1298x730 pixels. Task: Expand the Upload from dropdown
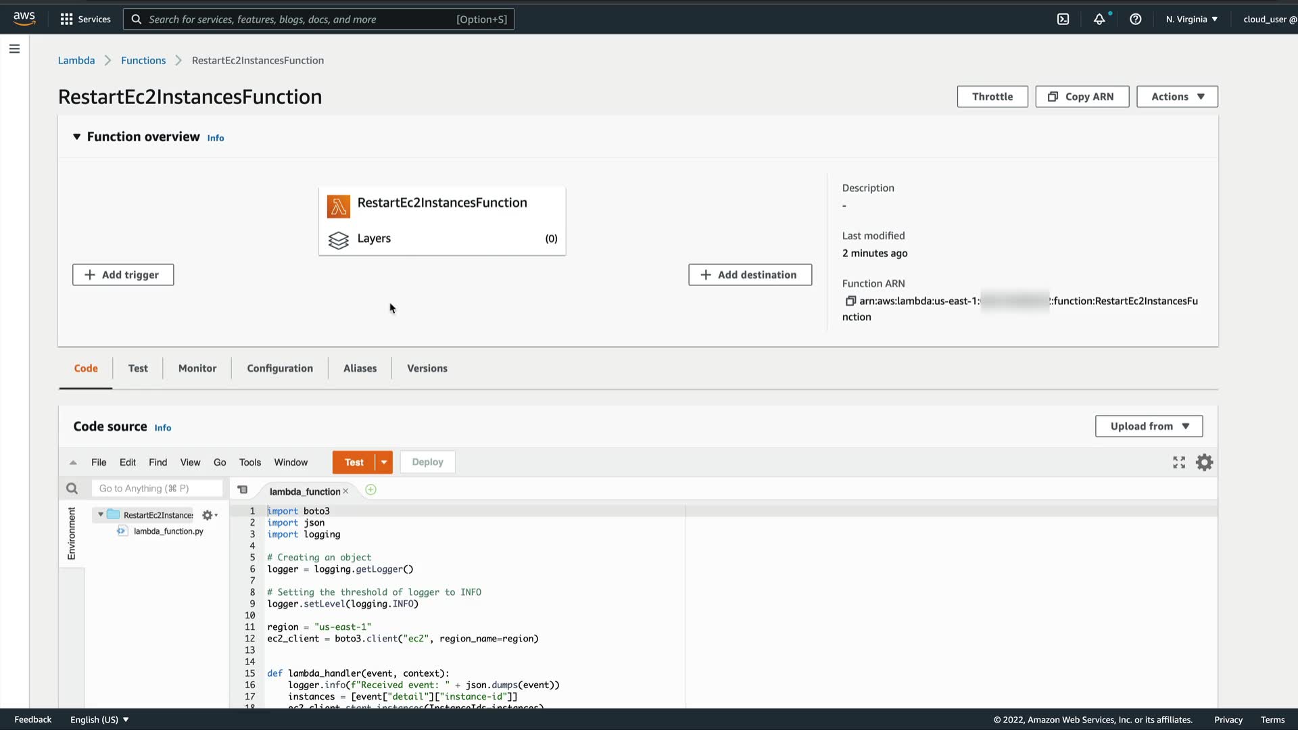[1149, 426]
